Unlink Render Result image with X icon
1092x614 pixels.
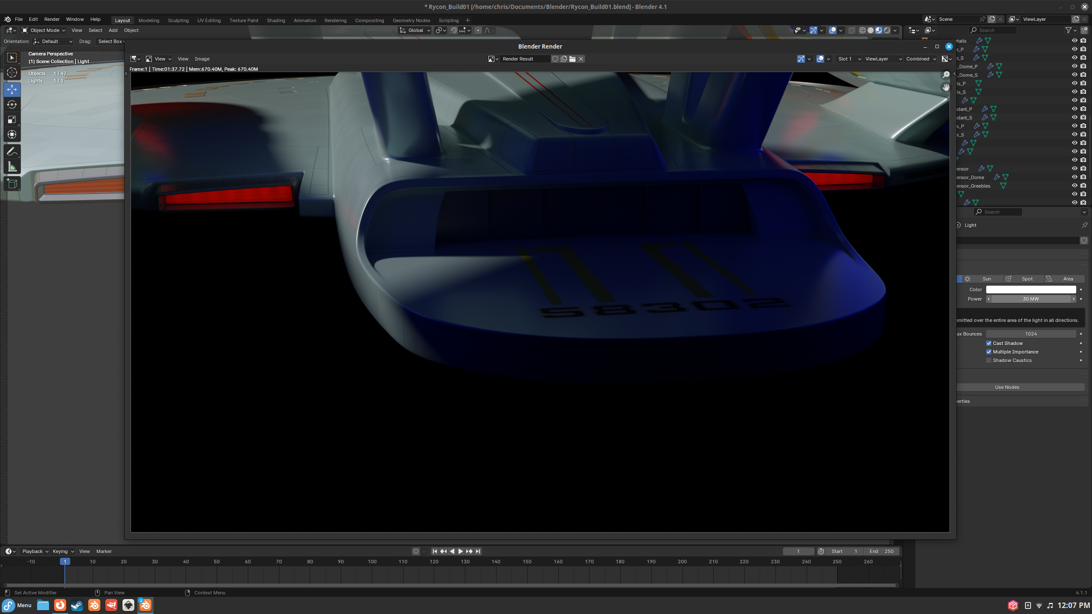581,59
